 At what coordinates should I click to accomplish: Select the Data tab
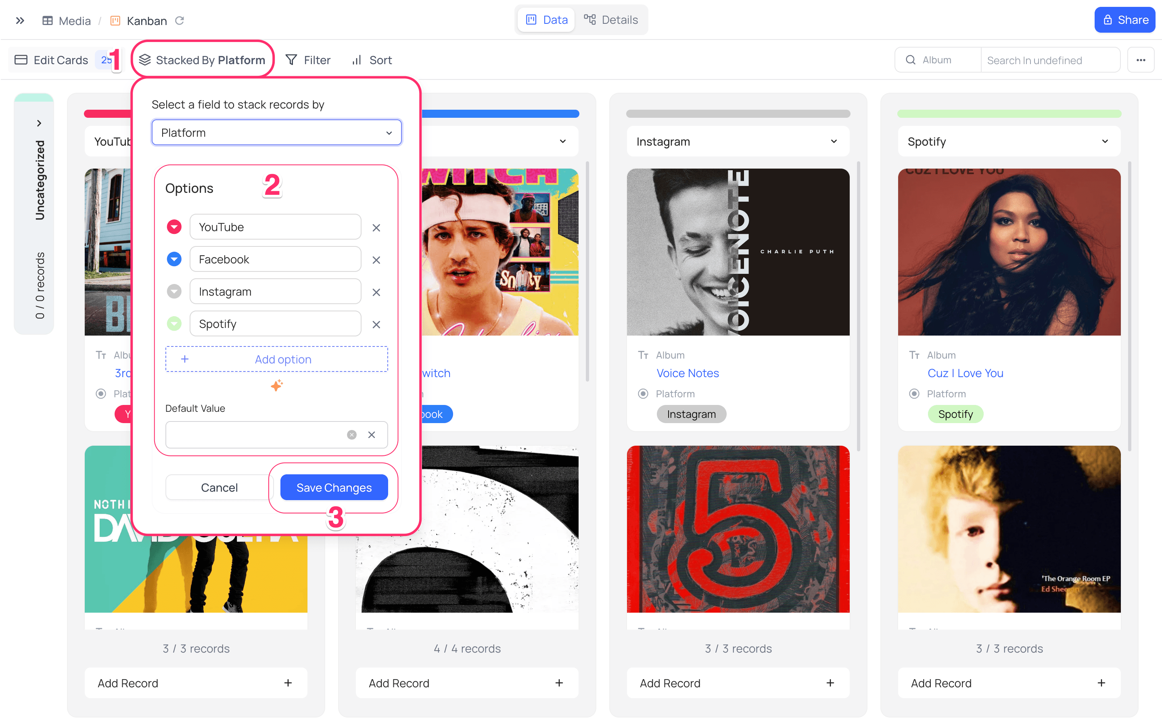point(546,20)
